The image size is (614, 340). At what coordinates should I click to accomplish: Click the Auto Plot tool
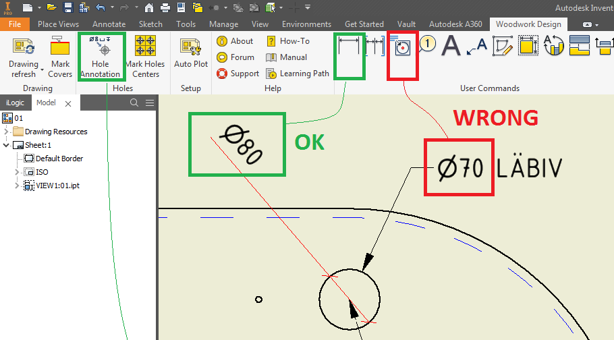(191, 53)
